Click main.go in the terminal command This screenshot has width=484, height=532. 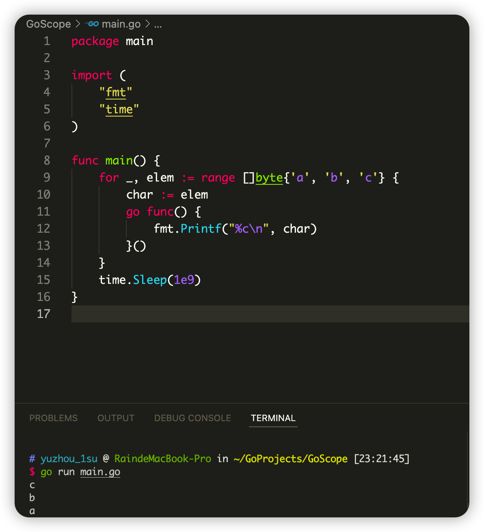pos(100,472)
